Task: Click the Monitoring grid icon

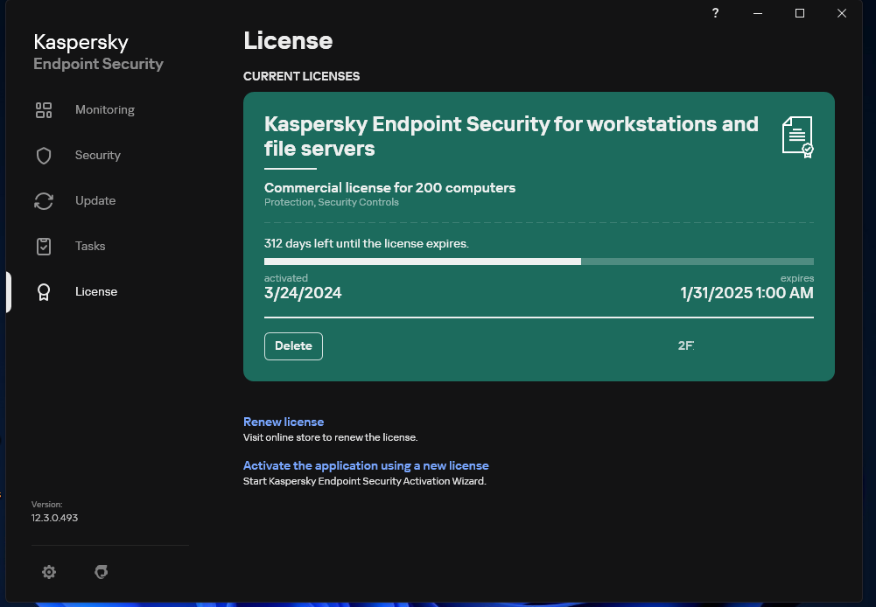Action: [x=44, y=110]
